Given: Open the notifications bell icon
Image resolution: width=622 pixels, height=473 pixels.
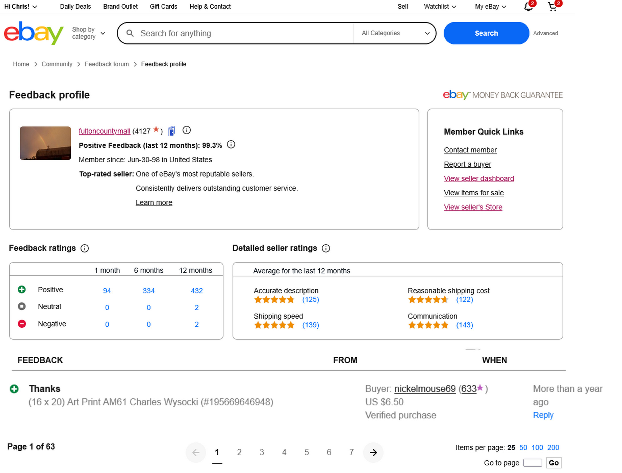Looking at the screenshot, I should pos(528,7).
